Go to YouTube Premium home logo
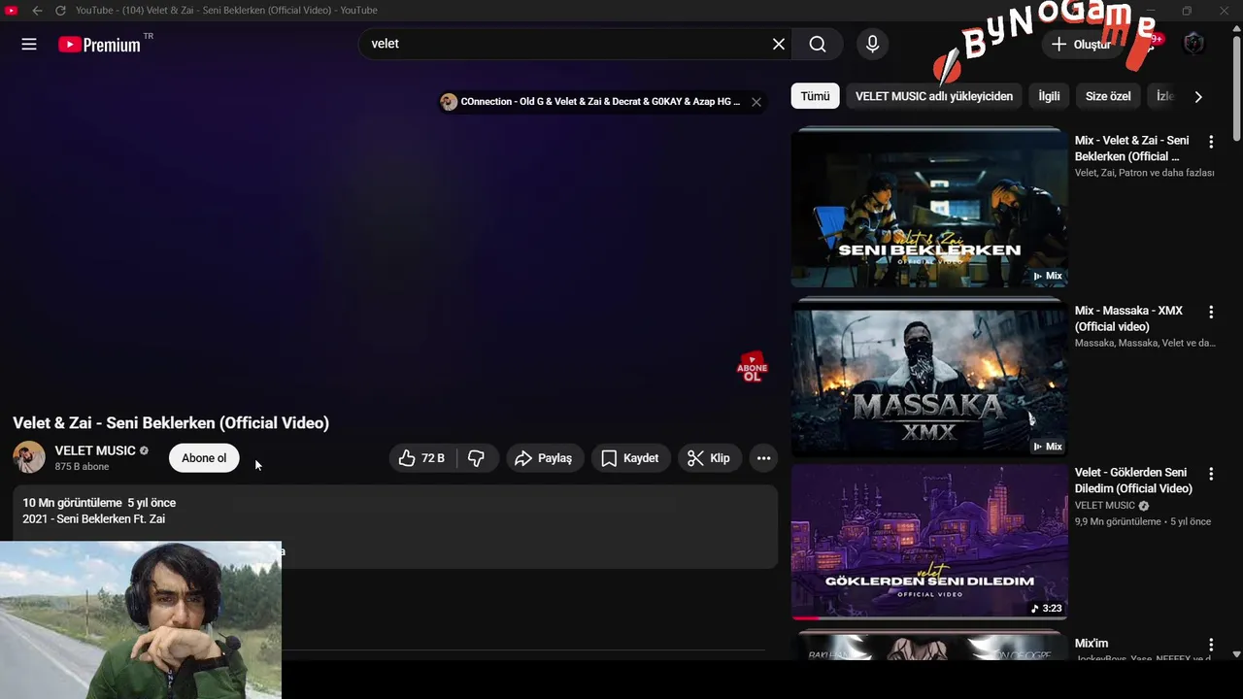 tap(99, 45)
